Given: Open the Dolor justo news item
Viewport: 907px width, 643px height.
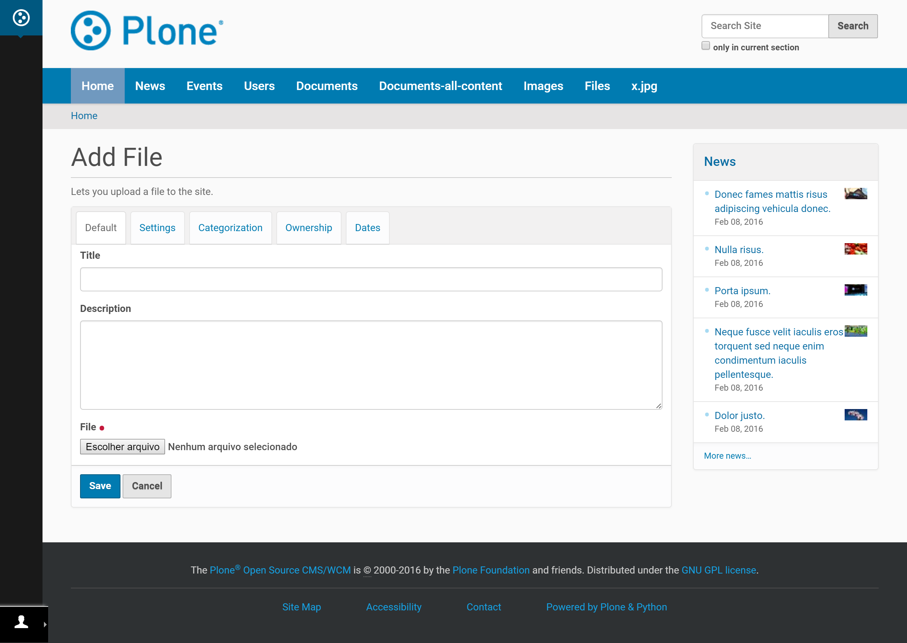Looking at the screenshot, I should pos(740,416).
